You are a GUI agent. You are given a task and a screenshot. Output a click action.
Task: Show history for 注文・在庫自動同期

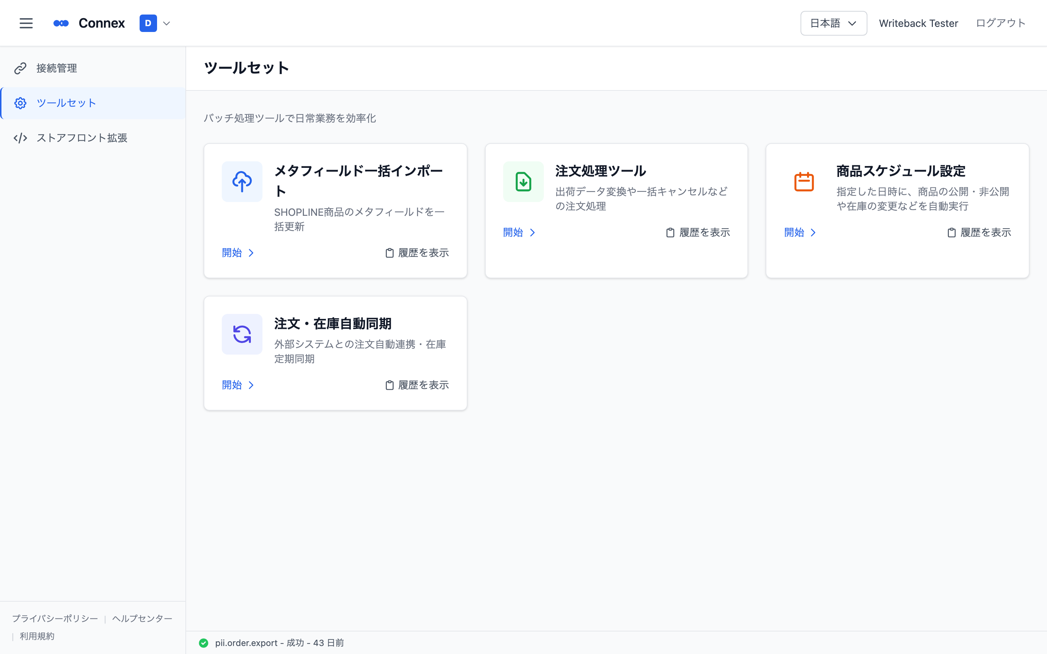pyautogui.click(x=417, y=385)
